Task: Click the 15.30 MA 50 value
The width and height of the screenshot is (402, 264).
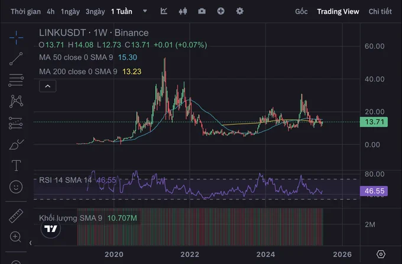Action: tap(128, 57)
